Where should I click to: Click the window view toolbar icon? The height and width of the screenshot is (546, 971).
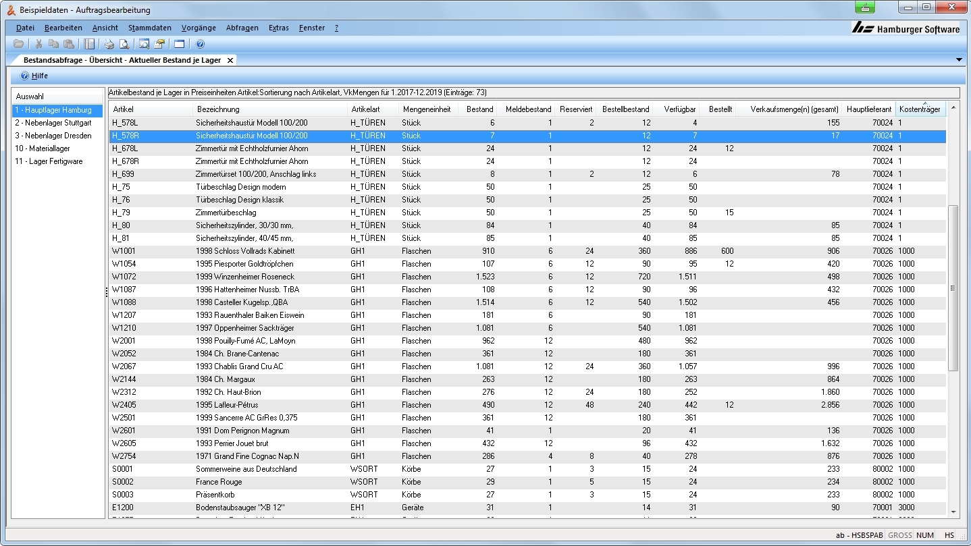[x=179, y=44]
